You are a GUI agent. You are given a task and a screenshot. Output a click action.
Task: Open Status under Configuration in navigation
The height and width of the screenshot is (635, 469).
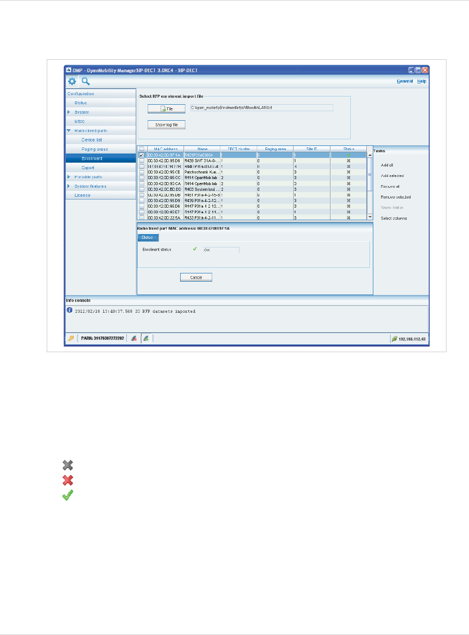[x=81, y=103]
